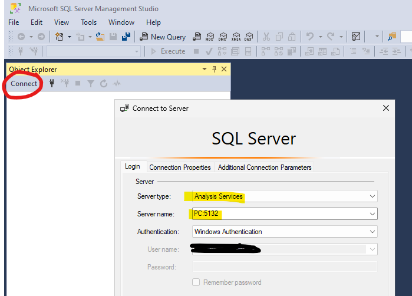Screen dimensions: 412x296
Task: Click Connect in Object Explorer
Action: point(24,84)
